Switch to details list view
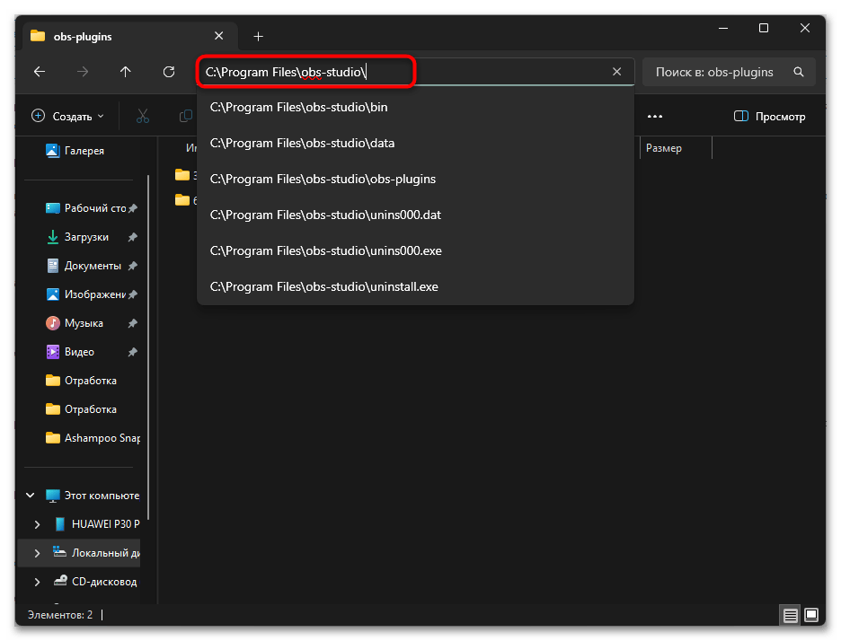 pyautogui.click(x=790, y=615)
